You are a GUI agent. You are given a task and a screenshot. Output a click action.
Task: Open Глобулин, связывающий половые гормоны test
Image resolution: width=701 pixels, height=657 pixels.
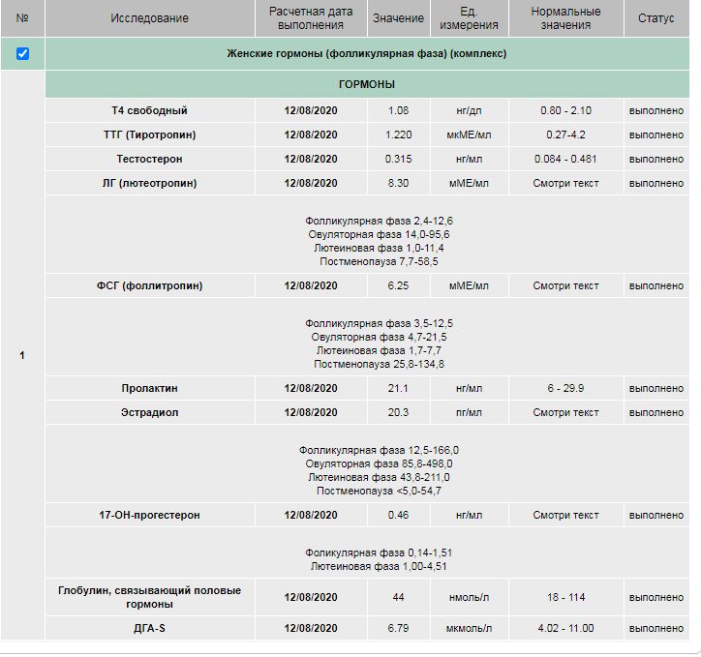(150, 597)
